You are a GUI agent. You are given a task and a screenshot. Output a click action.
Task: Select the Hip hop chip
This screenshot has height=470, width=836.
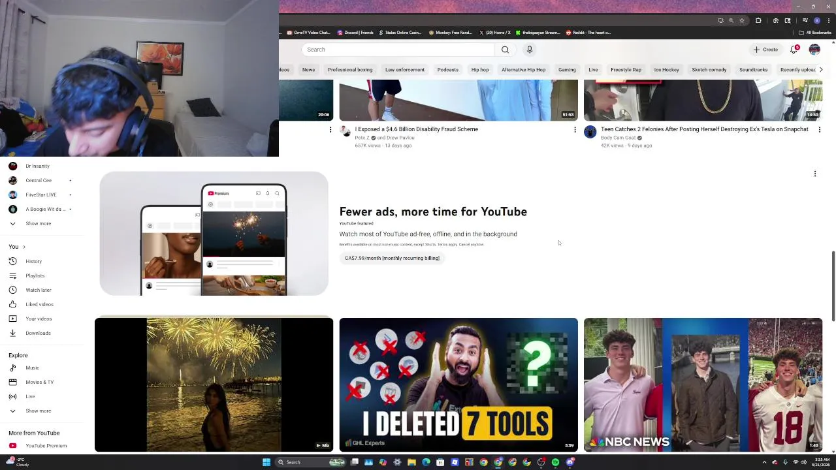click(x=480, y=69)
